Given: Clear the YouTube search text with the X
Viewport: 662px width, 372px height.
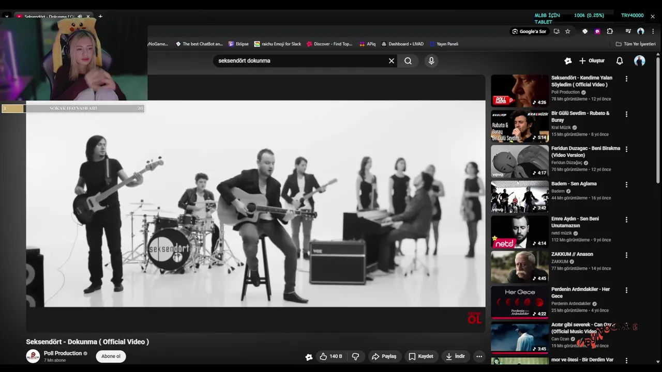Looking at the screenshot, I should [x=392, y=61].
